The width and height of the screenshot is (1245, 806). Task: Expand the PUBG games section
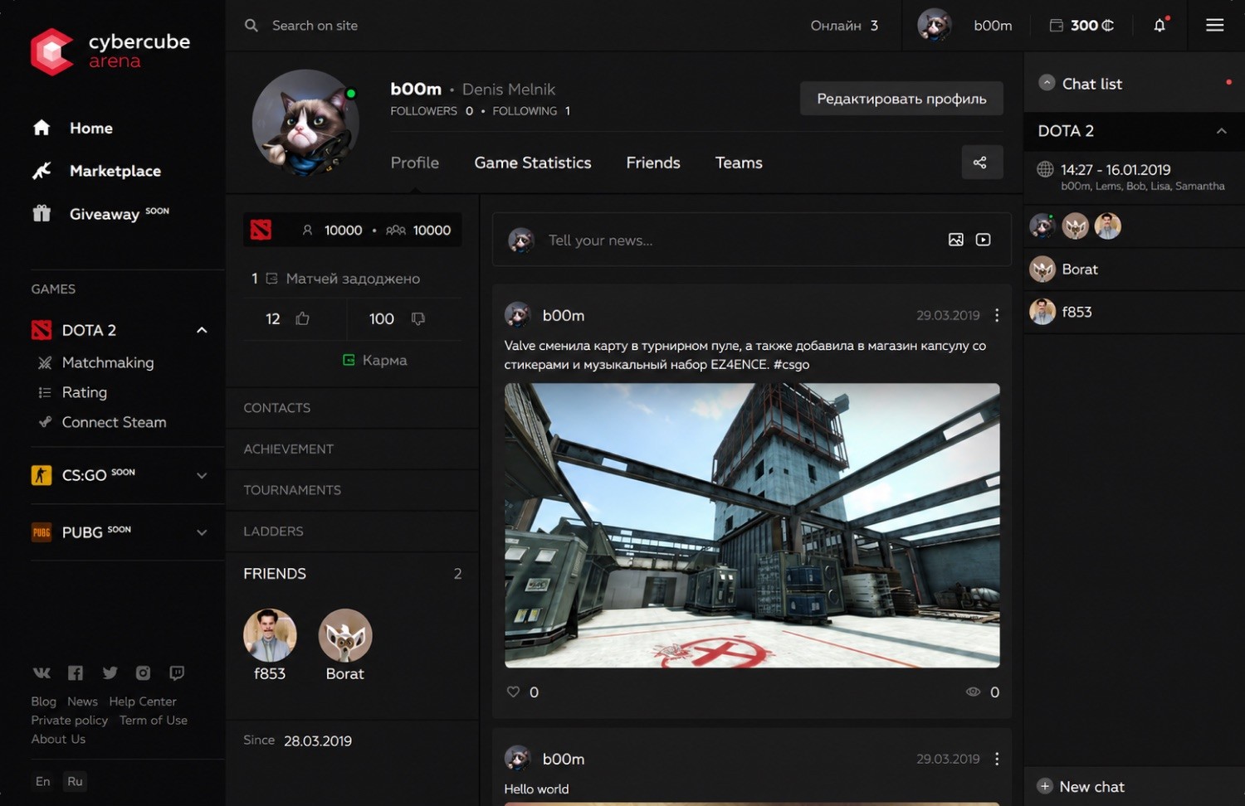202,532
